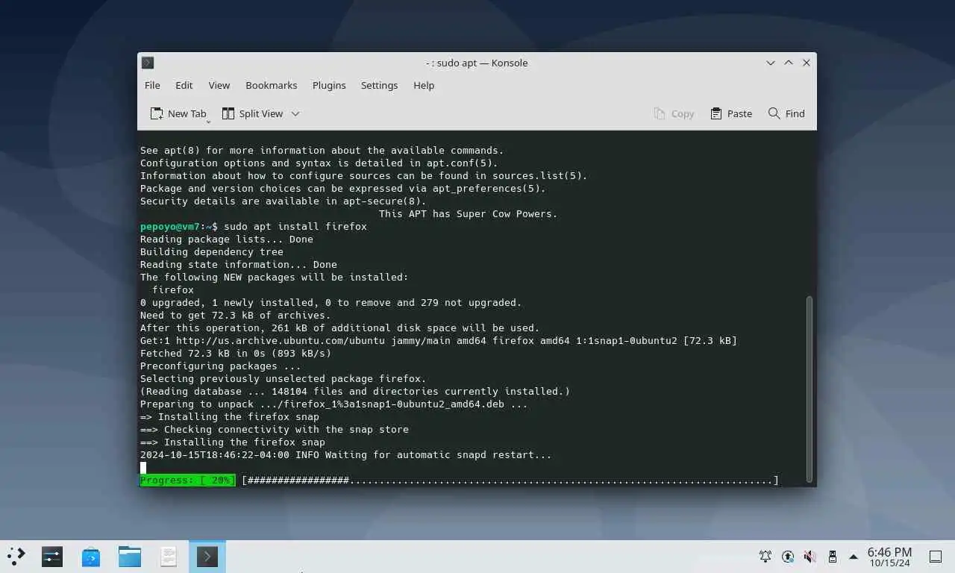
Task: Click 'Reading state information... Done' line
Action: pos(239,264)
